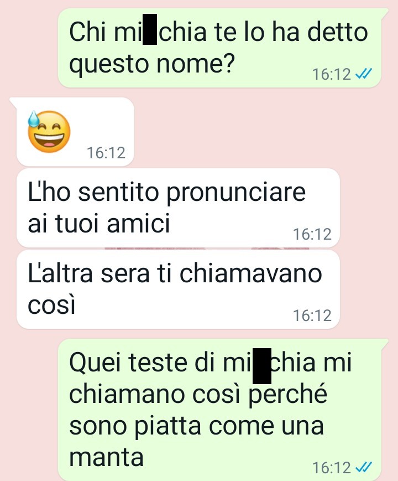Tap the word 'pronunciare'
The image size is (398, 481).
[236, 194]
